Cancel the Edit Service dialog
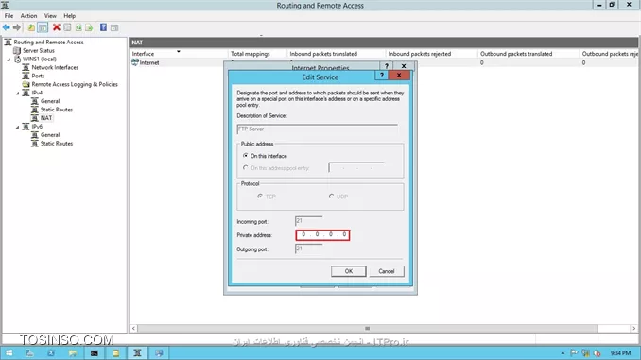This screenshot has height=360, width=641. (387, 271)
